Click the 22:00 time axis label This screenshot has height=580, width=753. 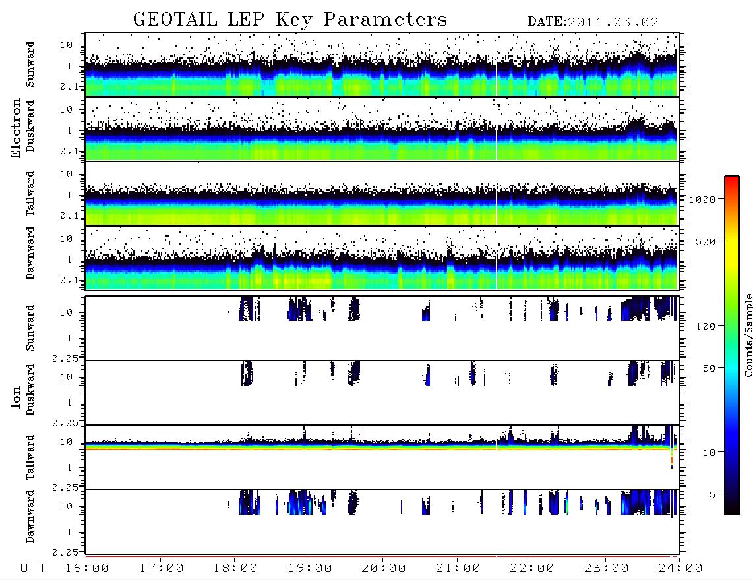pyautogui.click(x=533, y=569)
